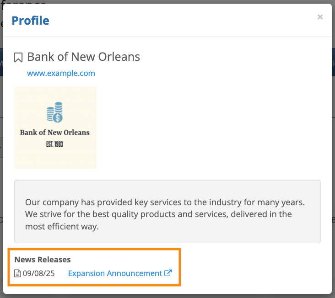Image resolution: width=335 pixels, height=298 pixels.
Task: Click the external link icon after Expansion Announcement
Action: [x=168, y=273]
